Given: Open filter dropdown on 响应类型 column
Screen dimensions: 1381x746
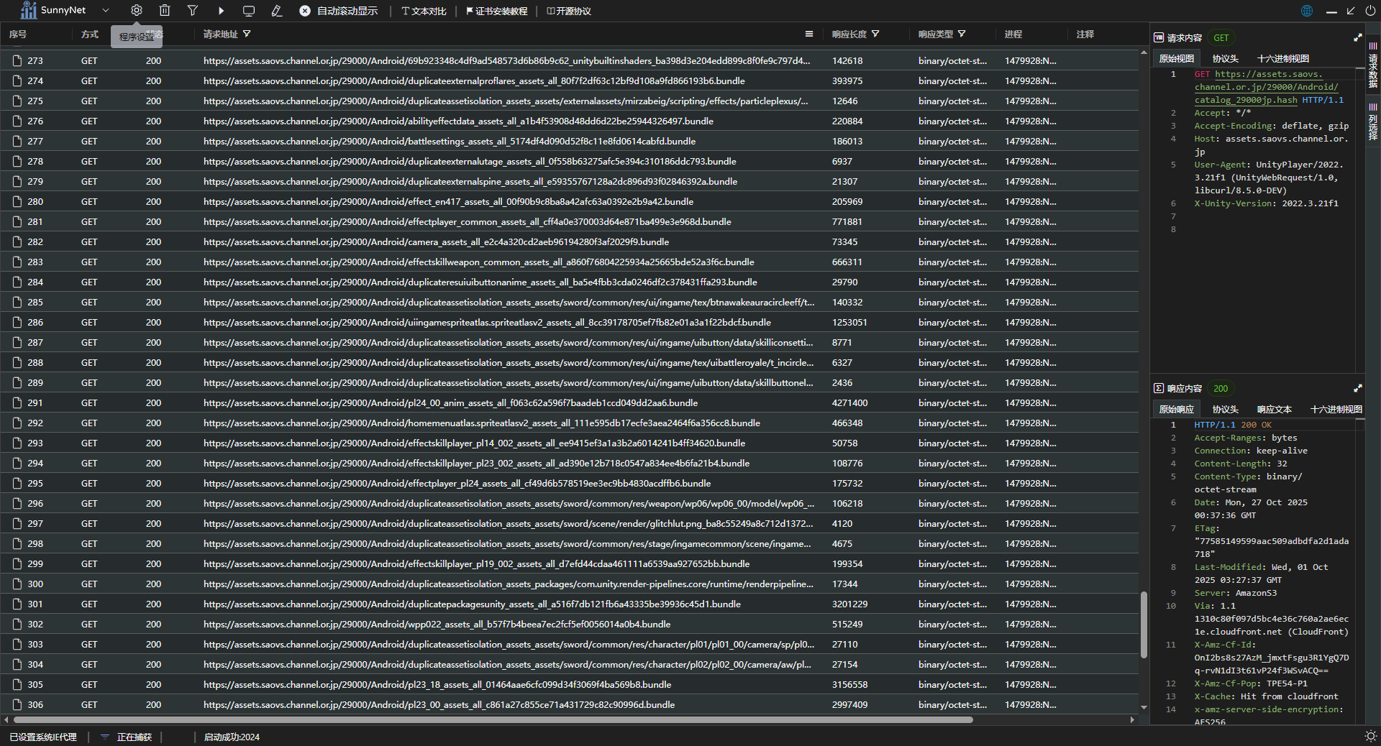Looking at the screenshot, I should pos(962,34).
